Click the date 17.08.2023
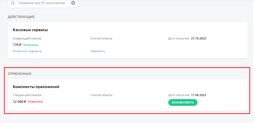 tap(199, 95)
